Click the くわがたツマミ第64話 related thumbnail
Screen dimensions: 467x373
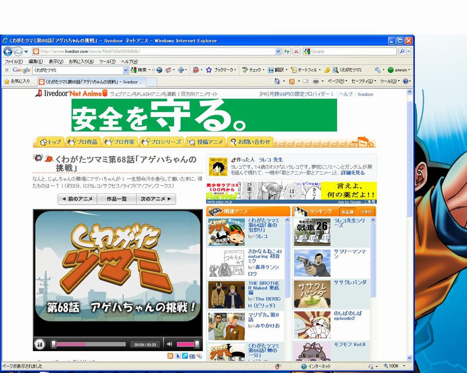tap(227, 232)
